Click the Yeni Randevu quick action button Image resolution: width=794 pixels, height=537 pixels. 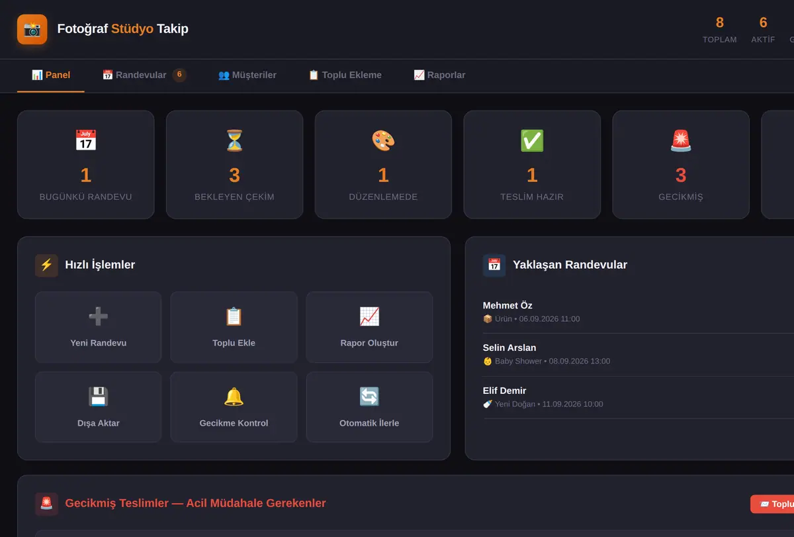click(98, 327)
